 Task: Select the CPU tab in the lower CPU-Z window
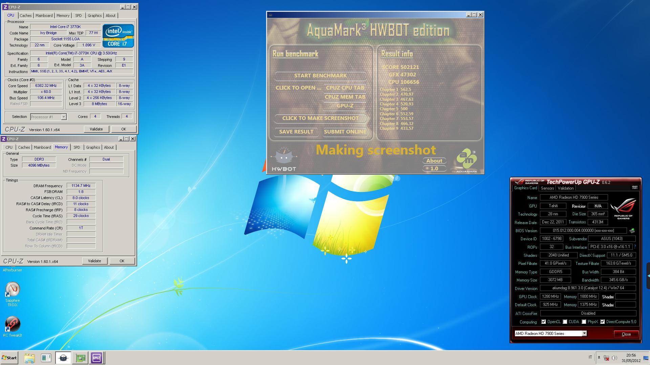point(9,147)
